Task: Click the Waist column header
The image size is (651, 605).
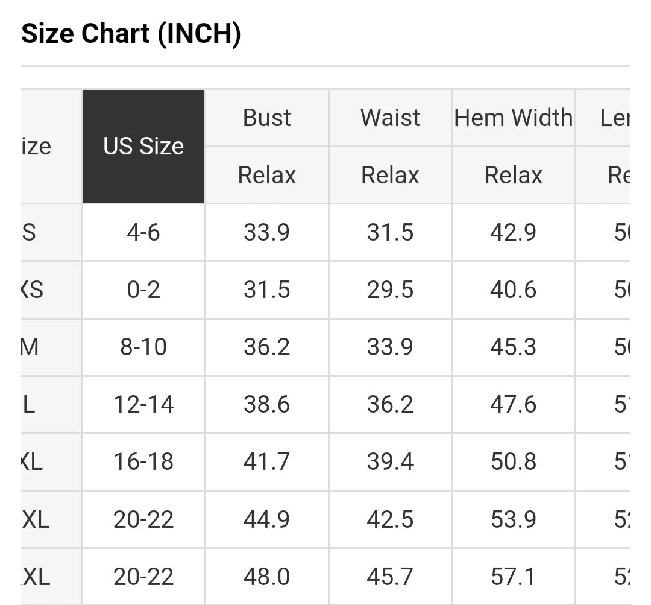Action: pyautogui.click(x=390, y=118)
